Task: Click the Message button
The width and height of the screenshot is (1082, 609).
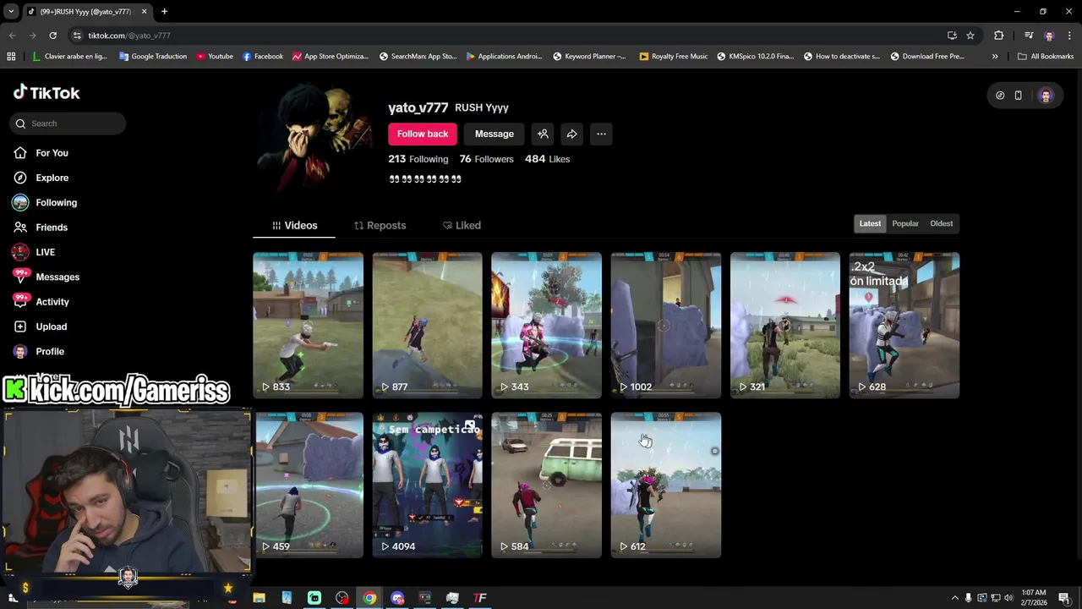Action: 495,134
